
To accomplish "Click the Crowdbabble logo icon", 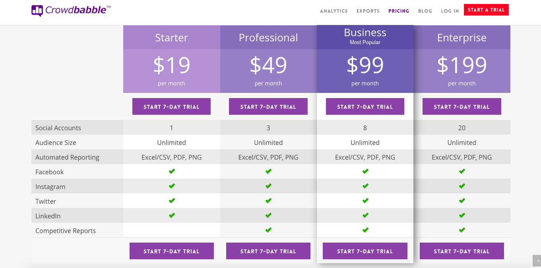I will (37, 11).
